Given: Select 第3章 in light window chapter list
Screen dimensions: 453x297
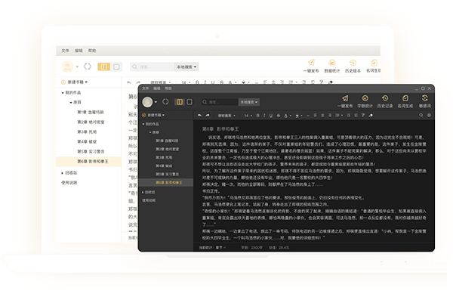Looking at the screenshot, I should pos(87,131).
